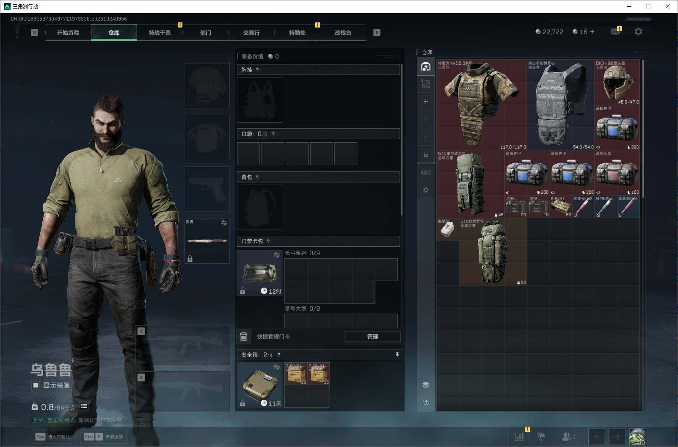Click the 转移全部 transfer all button
This screenshot has width=678, height=447.
(104, 436)
